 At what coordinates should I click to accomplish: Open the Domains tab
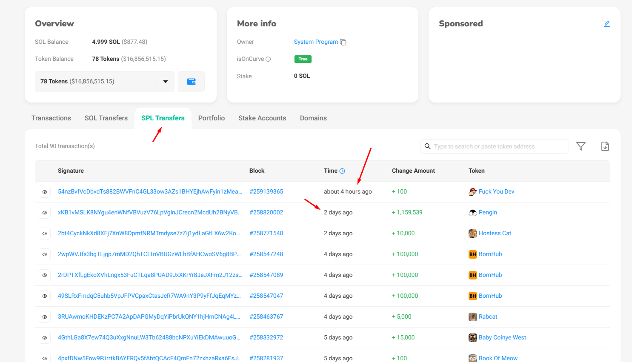(x=313, y=118)
